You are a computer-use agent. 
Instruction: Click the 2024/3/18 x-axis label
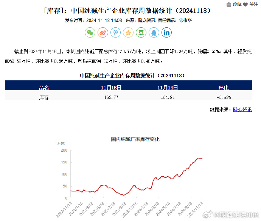pos(152,209)
